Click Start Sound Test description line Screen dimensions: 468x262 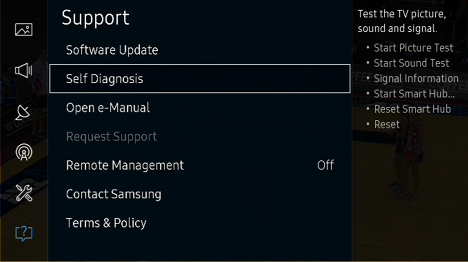point(412,63)
